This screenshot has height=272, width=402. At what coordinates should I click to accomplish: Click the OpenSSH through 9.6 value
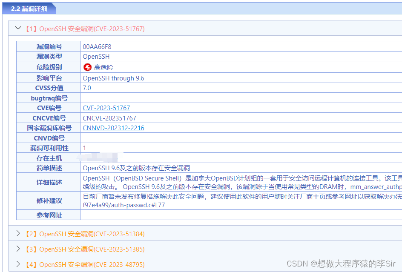click(x=113, y=78)
